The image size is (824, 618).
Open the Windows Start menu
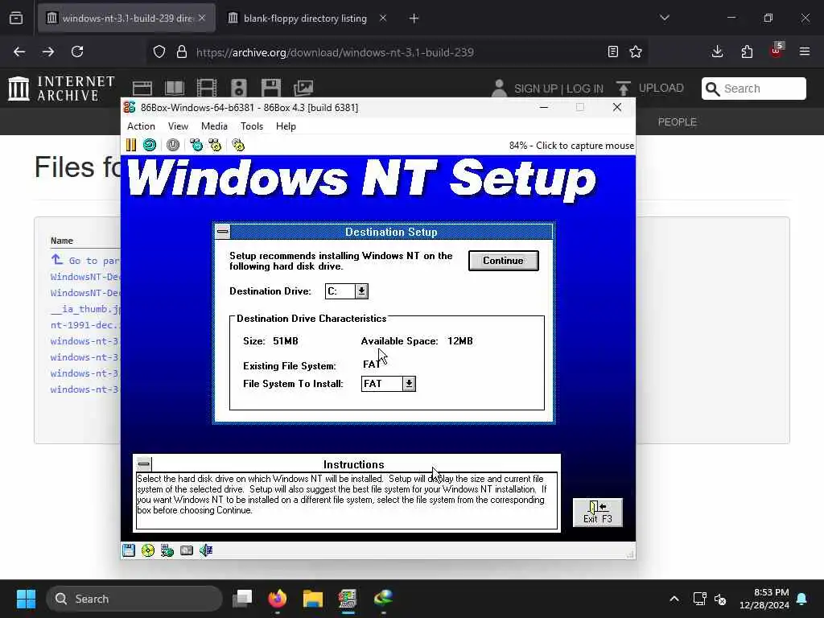[x=26, y=599]
